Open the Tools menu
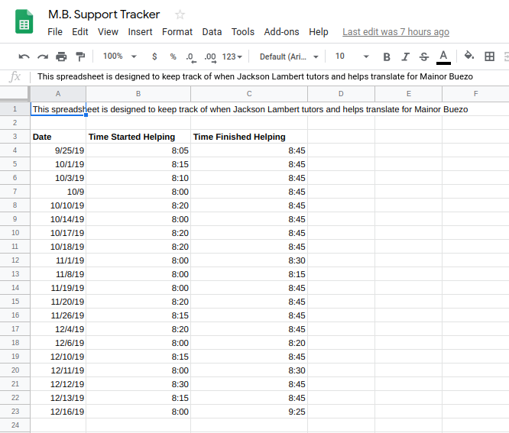Image resolution: width=509 pixels, height=433 pixels. [x=243, y=32]
